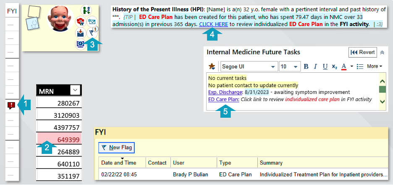Image resolution: width=393 pixels, height=185 pixels.
Task: Select the ED Care Plan row in FYI table
Action: pyautogui.click(x=244, y=174)
